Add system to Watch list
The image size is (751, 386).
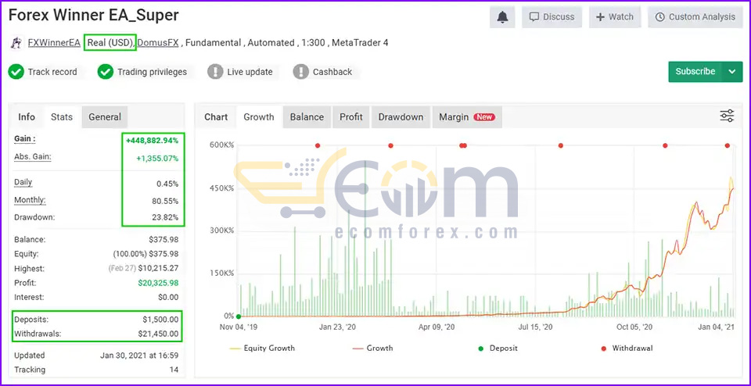(x=615, y=17)
